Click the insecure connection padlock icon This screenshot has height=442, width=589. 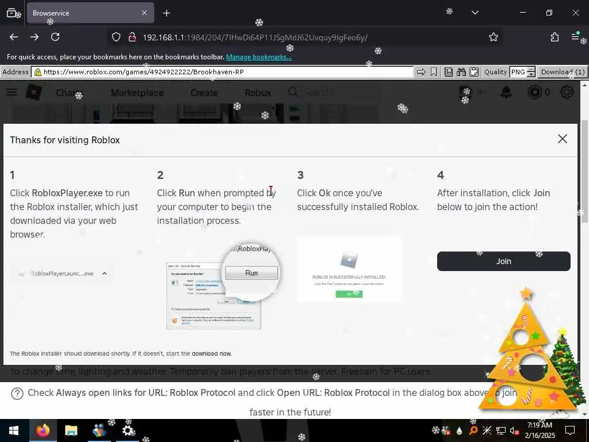coord(132,37)
